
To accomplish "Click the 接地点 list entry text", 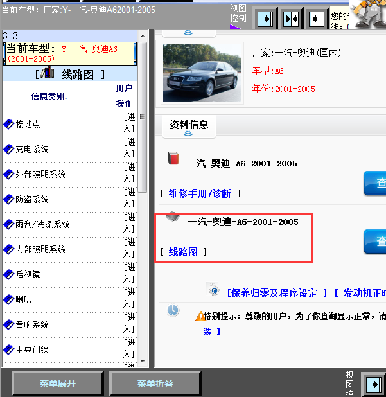I will click(x=28, y=124).
